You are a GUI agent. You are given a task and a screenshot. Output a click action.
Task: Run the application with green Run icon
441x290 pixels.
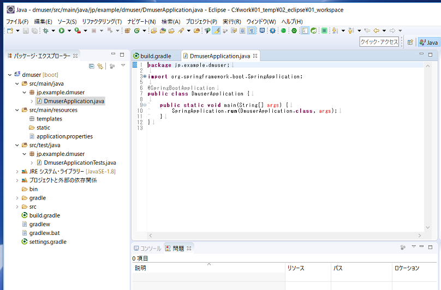(62, 31)
